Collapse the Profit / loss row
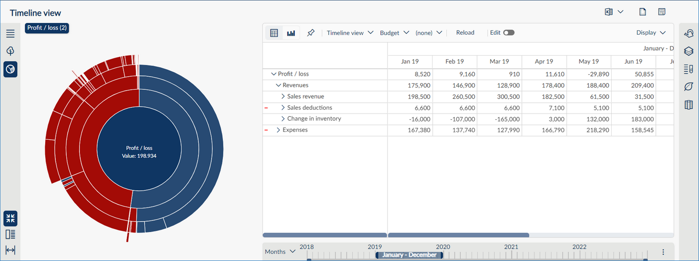This screenshot has height=261, width=699. [273, 74]
